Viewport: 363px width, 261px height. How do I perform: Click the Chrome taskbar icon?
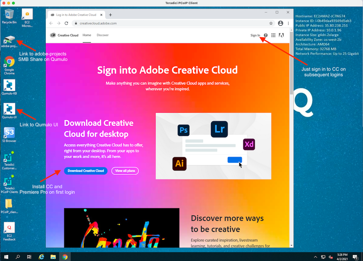tap(65, 257)
